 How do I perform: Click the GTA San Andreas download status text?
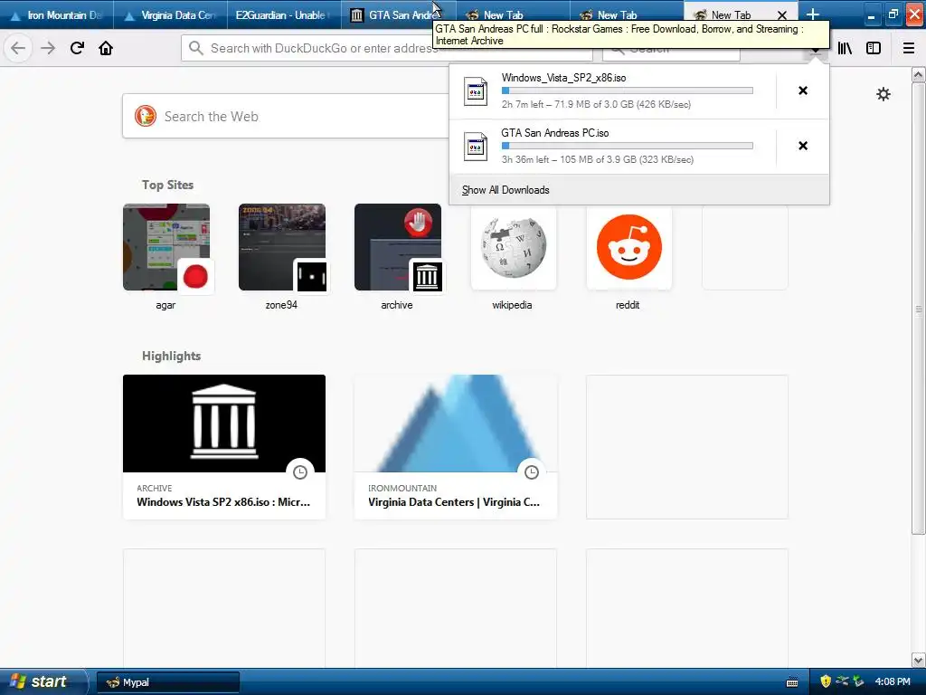pyautogui.click(x=597, y=159)
